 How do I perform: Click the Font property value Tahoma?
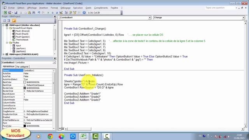point(38,123)
